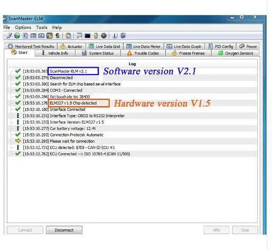The image size is (272, 250).
Task: Open the Help menu
Action: (57, 27)
